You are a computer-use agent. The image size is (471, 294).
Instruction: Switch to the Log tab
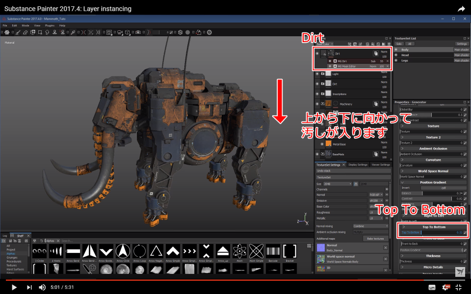pos(5,236)
